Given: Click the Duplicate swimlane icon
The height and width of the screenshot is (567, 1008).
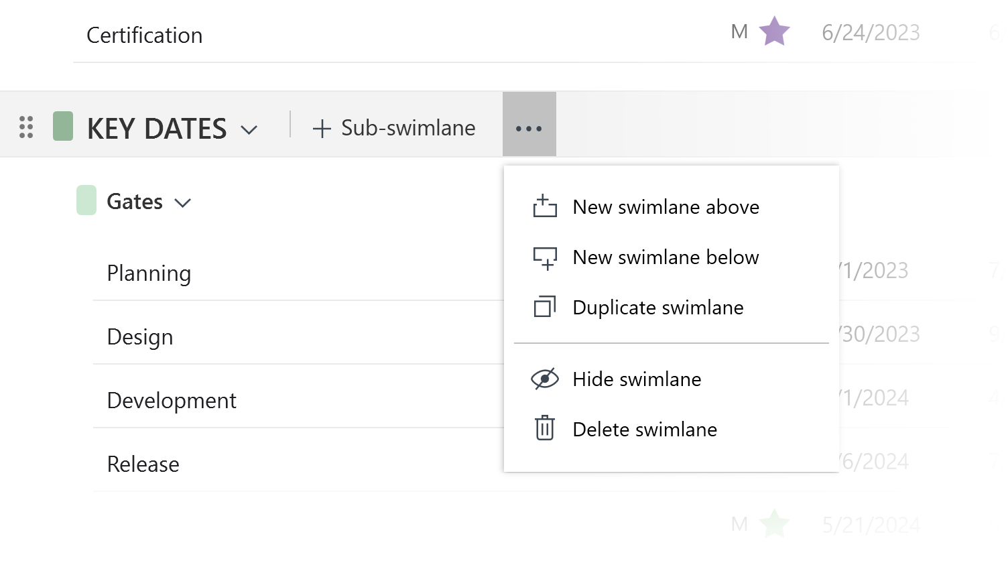Looking at the screenshot, I should (x=545, y=307).
